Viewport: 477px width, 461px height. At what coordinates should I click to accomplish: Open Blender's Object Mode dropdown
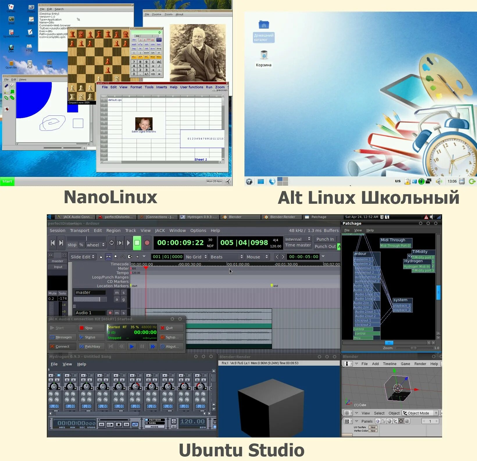(420, 413)
